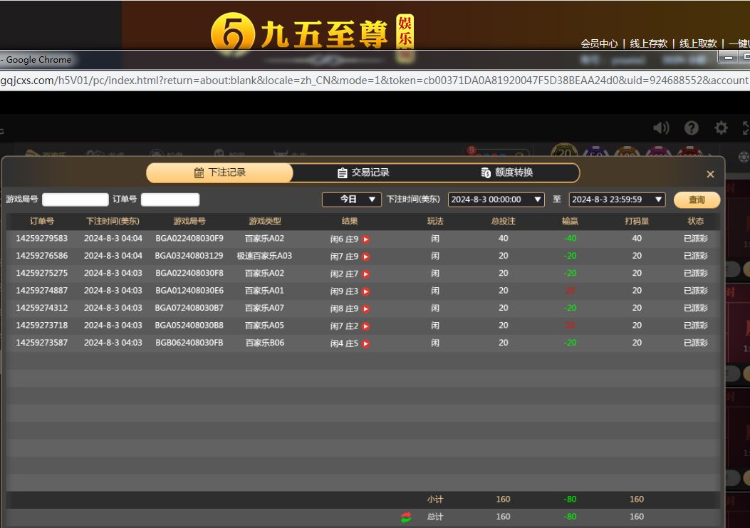Open settings with the gear icon
Image resolution: width=750 pixels, height=528 pixels.
pos(722,128)
